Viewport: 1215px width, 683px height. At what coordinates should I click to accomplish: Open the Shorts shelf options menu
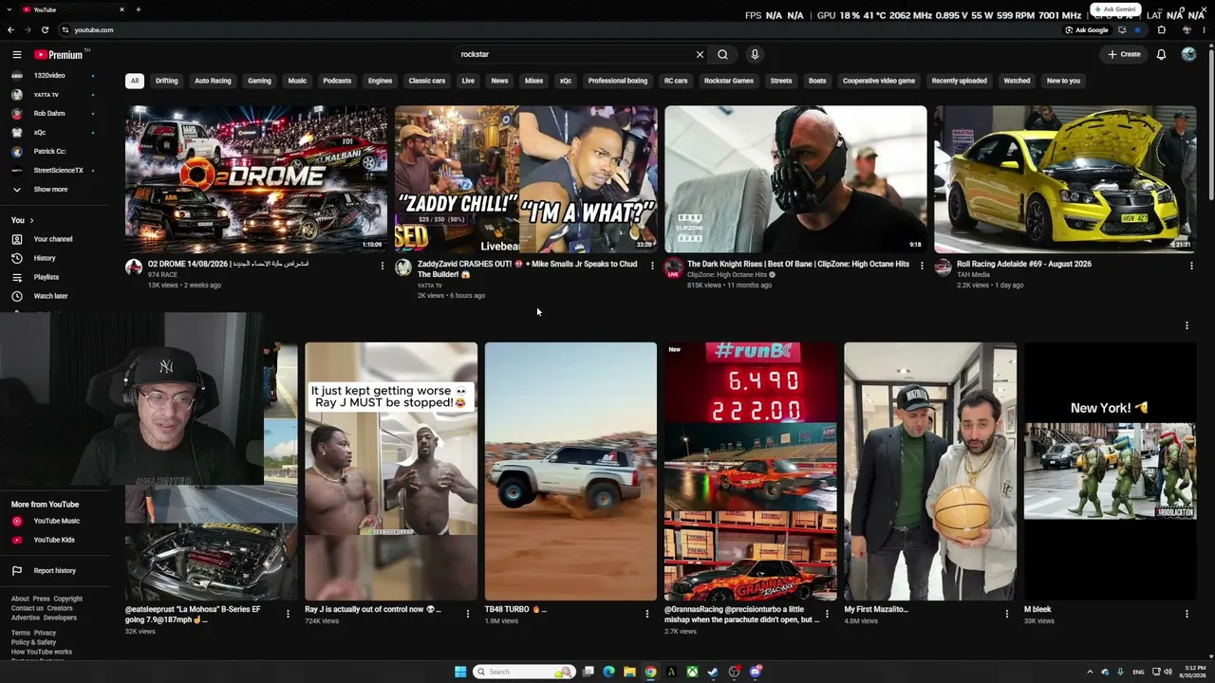(x=1187, y=325)
